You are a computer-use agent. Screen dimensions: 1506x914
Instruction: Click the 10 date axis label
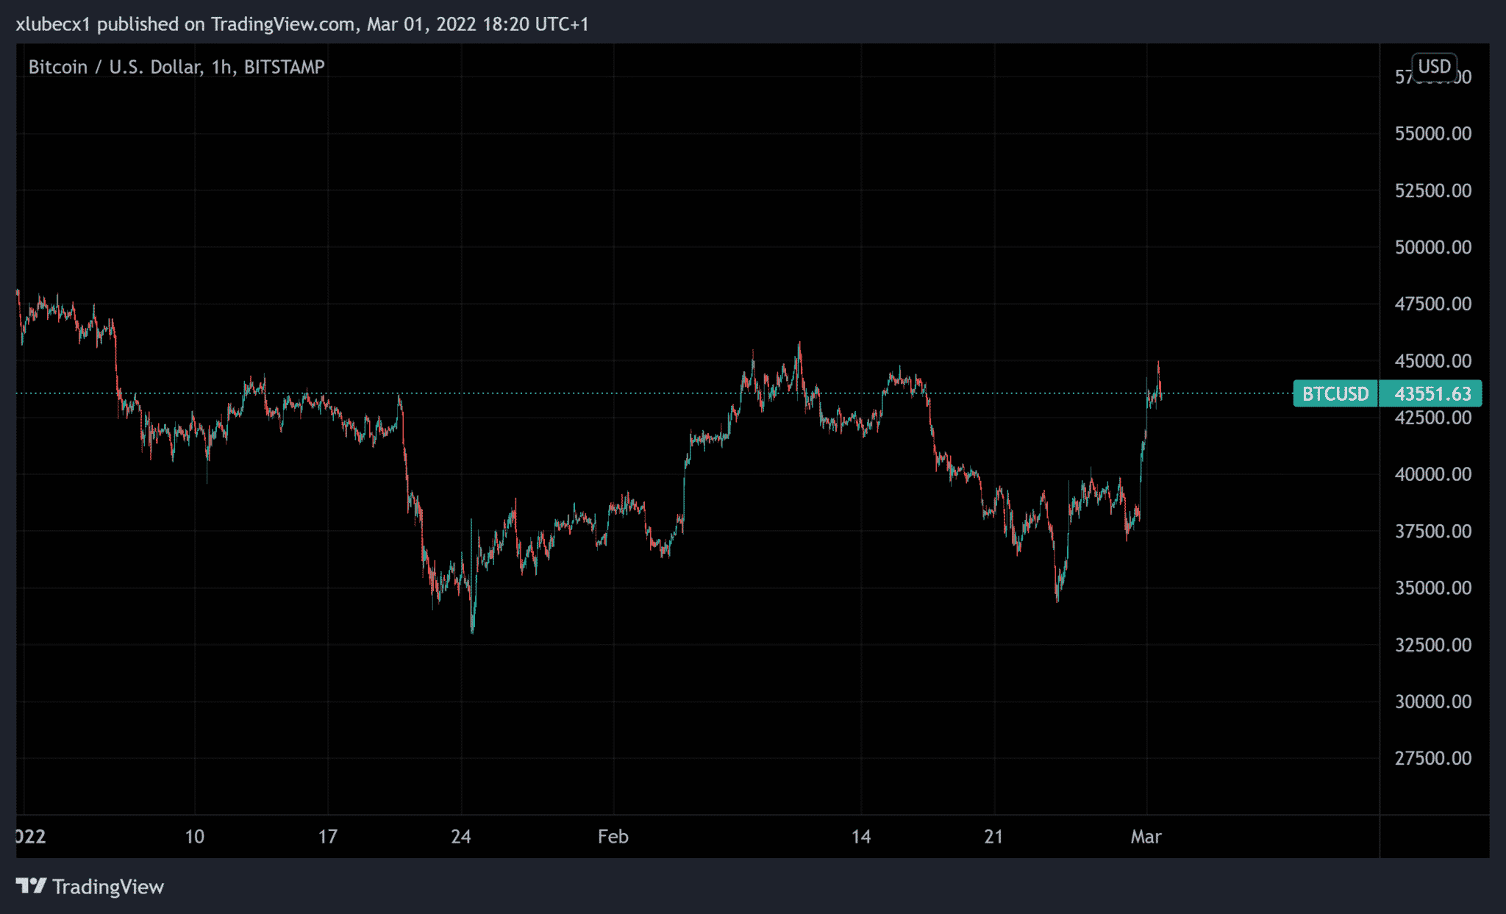tap(194, 836)
